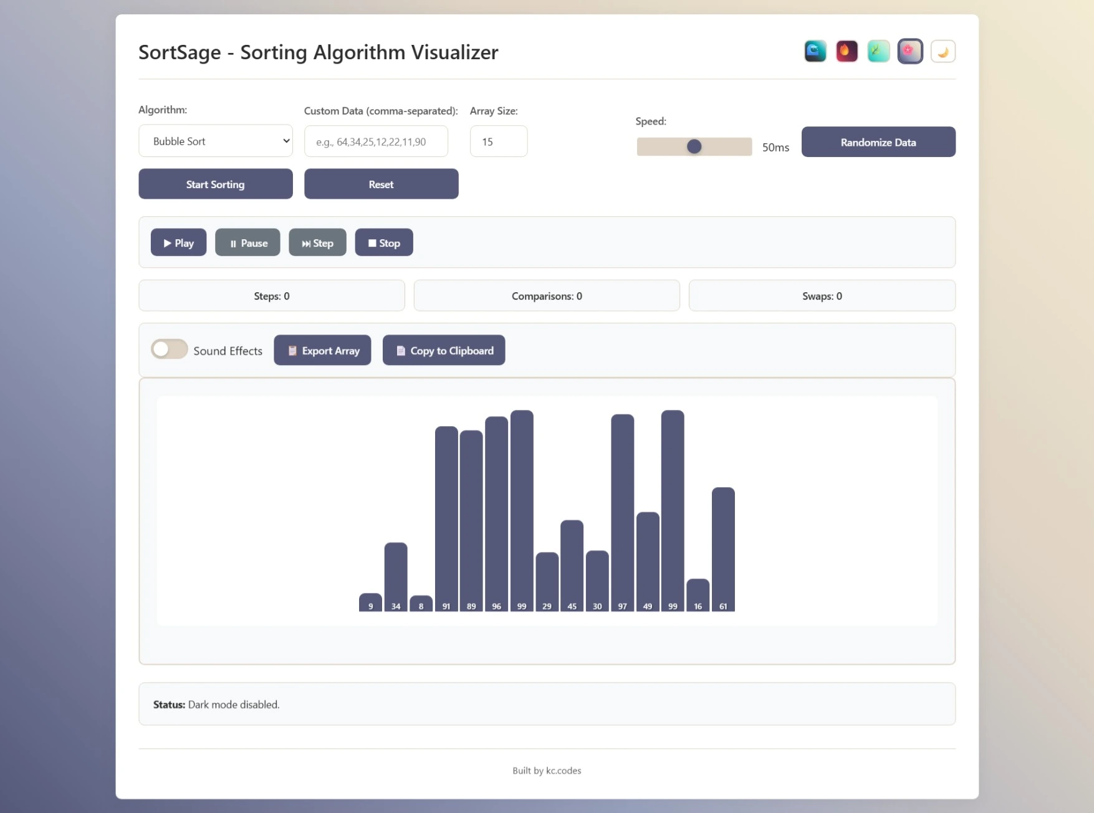Click the bar labeled 49

[648, 562]
